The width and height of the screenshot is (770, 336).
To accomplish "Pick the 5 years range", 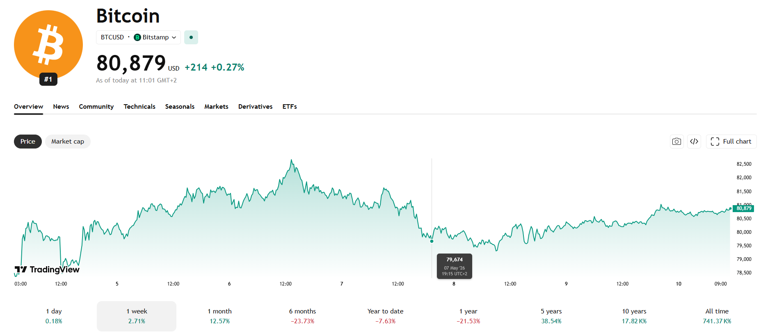I will [551, 316].
